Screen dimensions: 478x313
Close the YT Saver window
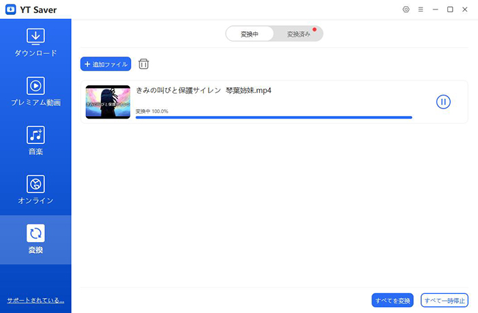[x=464, y=10]
